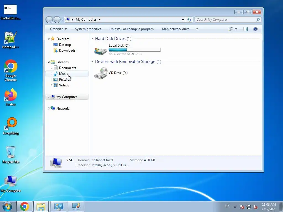The image size is (283, 212).
Task: Expand the Pictures library node
Action: 51,79
